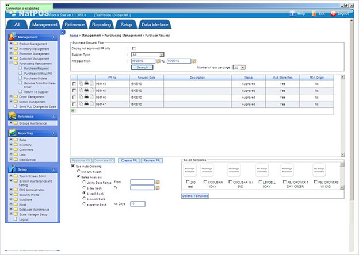359x255 pixels.
Task: Expand Touch Screen Editor tree node
Action: coord(11,176)
